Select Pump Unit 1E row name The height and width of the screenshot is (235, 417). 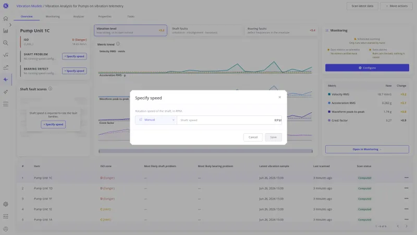tap(43, 209)
